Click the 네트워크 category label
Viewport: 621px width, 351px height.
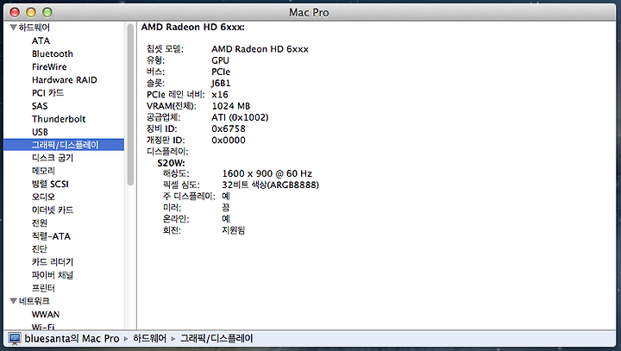point(34,301)
